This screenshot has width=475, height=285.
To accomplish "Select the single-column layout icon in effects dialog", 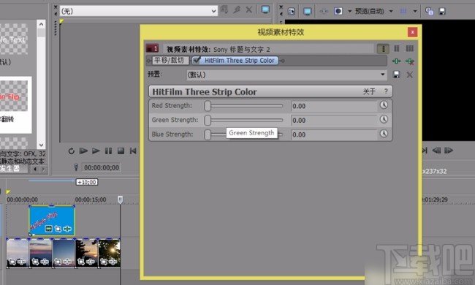I will [x=383, y=48].
